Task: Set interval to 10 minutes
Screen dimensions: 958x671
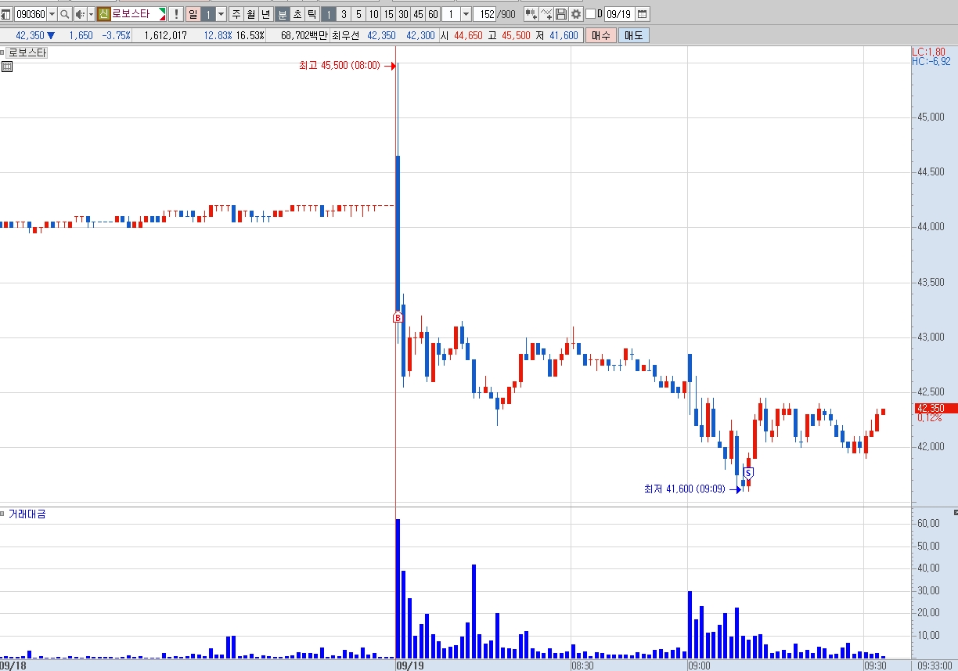Action: pos(373,14)
